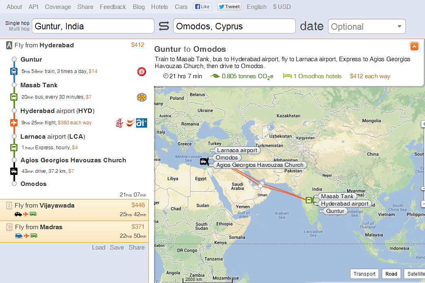
Task: Click the A badge of the Hyderabad route
Action: [9, 45]
